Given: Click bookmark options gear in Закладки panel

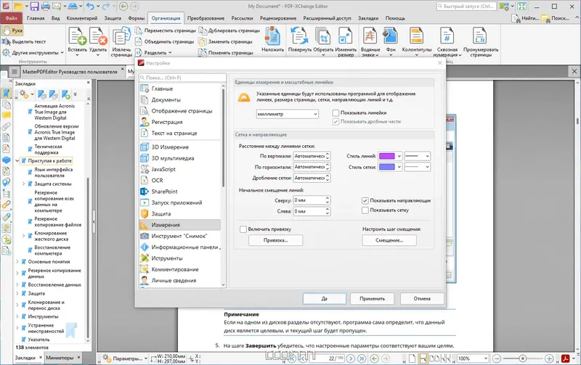Looking at the screenshot, I should [23, 94].
